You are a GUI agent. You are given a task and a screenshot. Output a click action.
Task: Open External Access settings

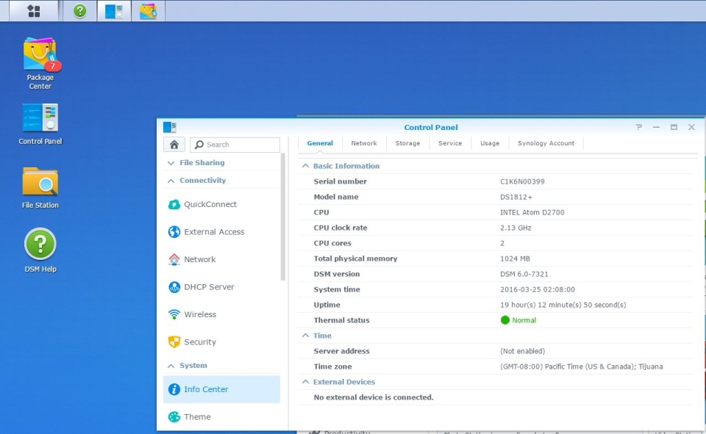pyautogui.click(x=221, y=231)
